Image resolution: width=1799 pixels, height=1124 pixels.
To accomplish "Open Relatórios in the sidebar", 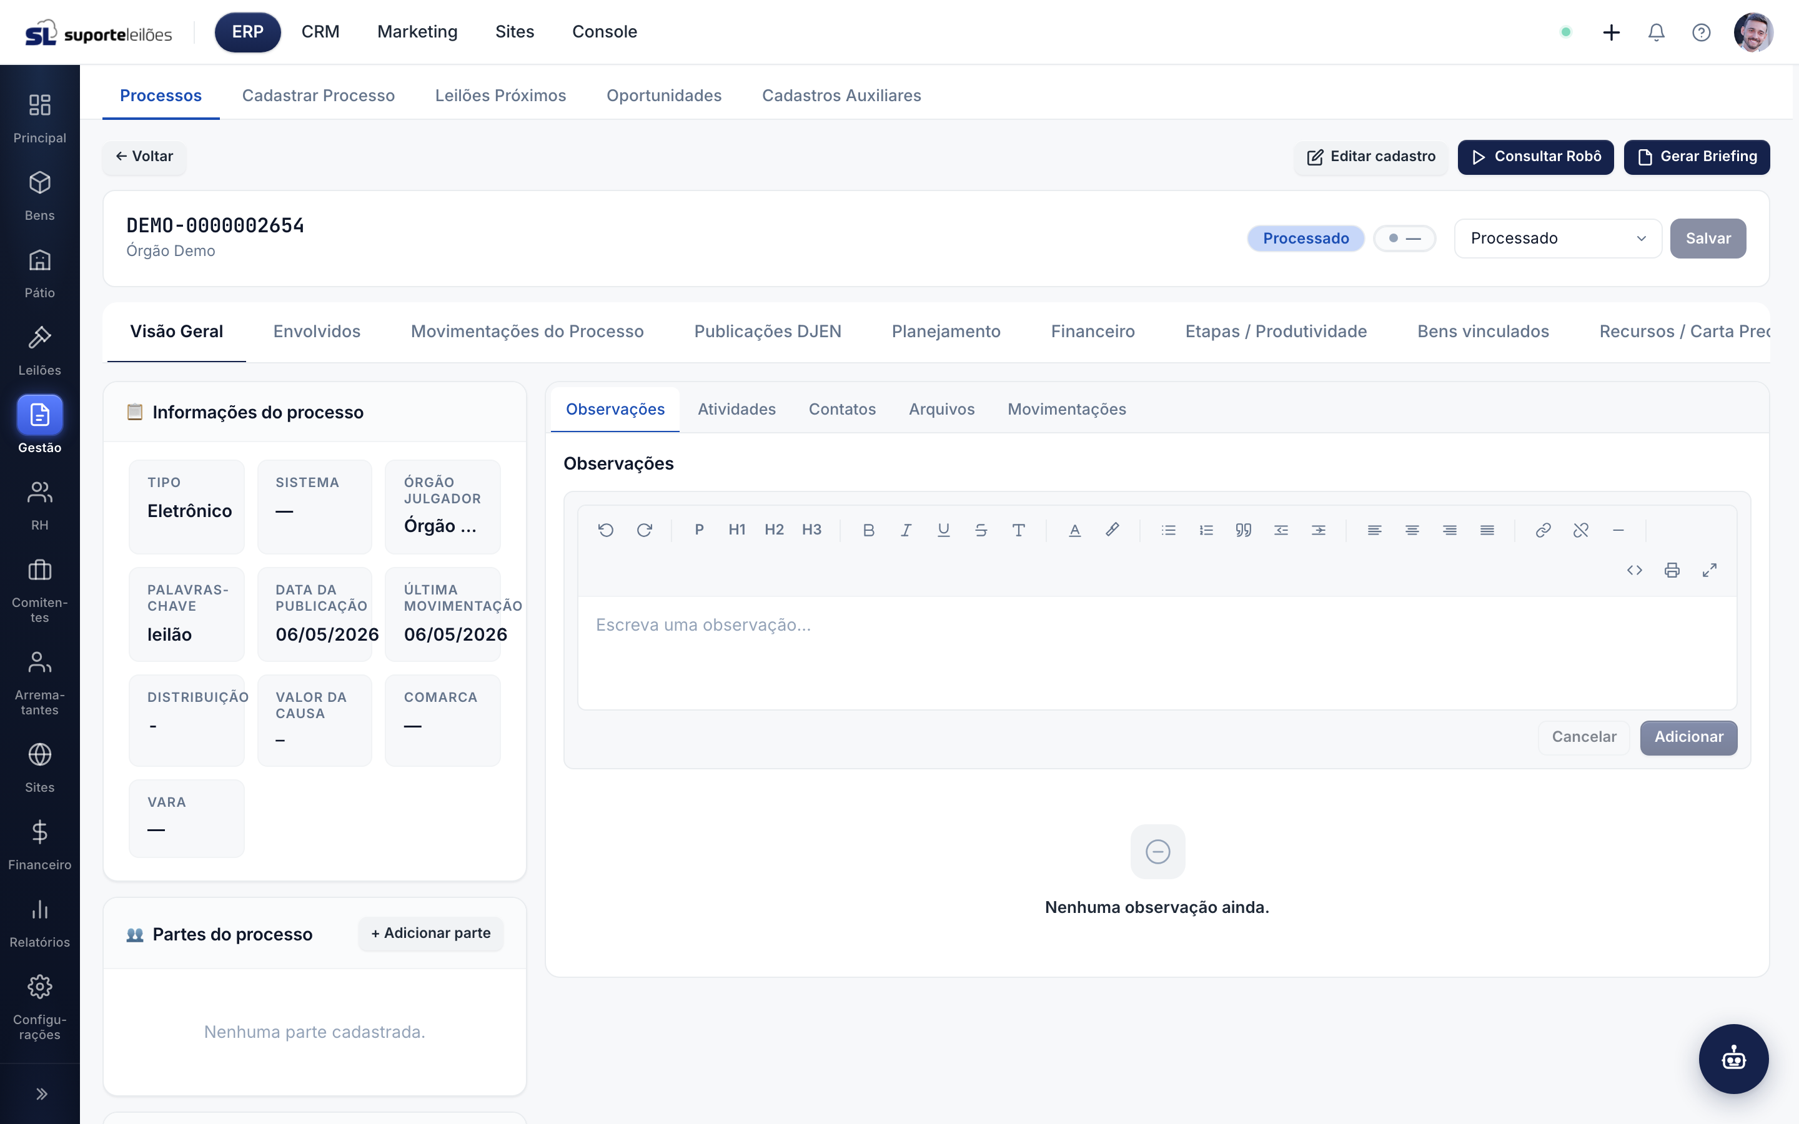I will click(40, 922).
